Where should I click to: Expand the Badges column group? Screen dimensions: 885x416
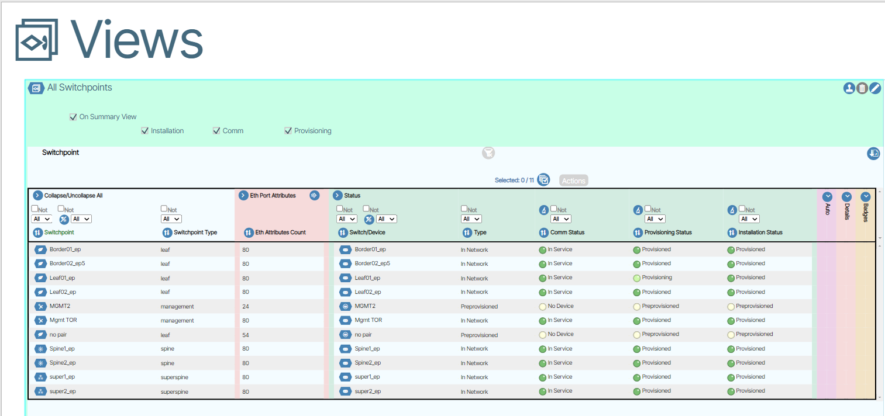[866, 197]
